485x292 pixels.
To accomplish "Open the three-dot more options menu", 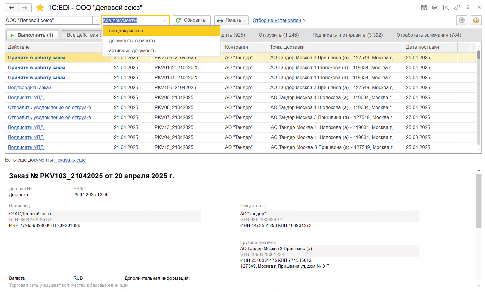I will click(468, 8).
